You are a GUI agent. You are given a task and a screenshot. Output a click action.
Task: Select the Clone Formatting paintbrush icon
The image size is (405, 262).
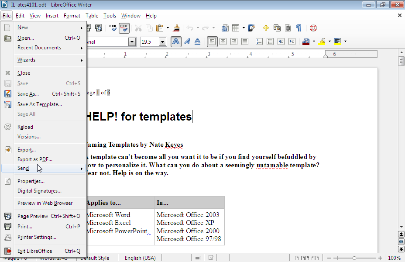point(177,28)
